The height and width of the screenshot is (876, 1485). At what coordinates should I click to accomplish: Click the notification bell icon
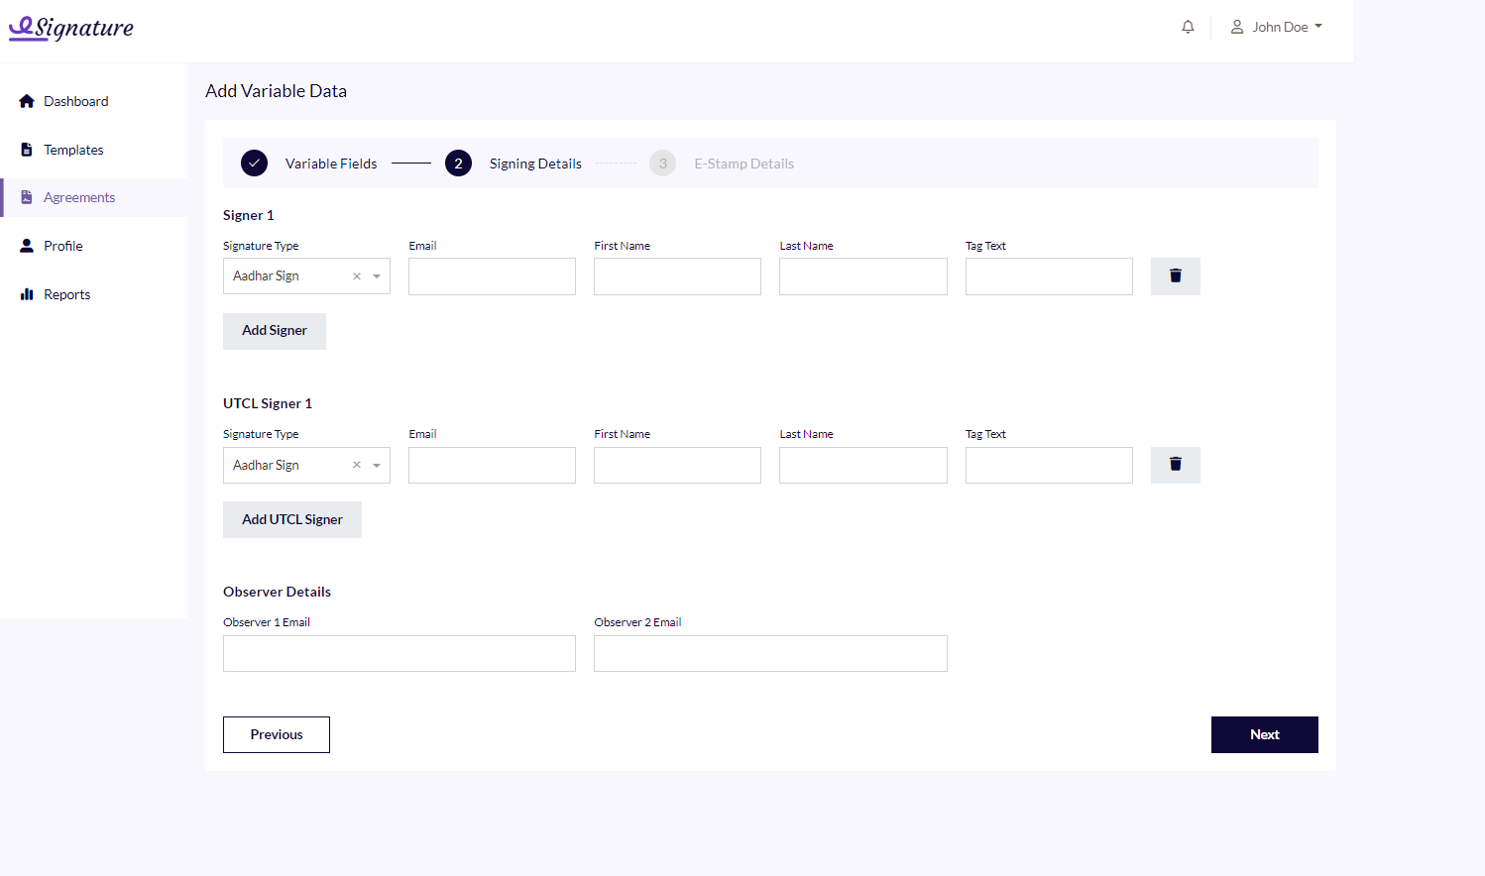(1188, 27)
